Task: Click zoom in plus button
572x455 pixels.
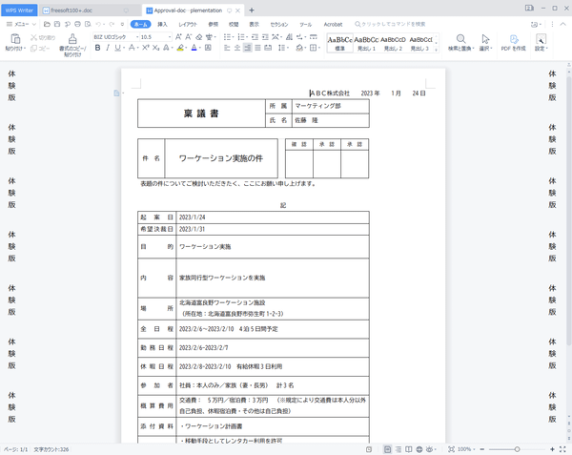Action: 552,449
